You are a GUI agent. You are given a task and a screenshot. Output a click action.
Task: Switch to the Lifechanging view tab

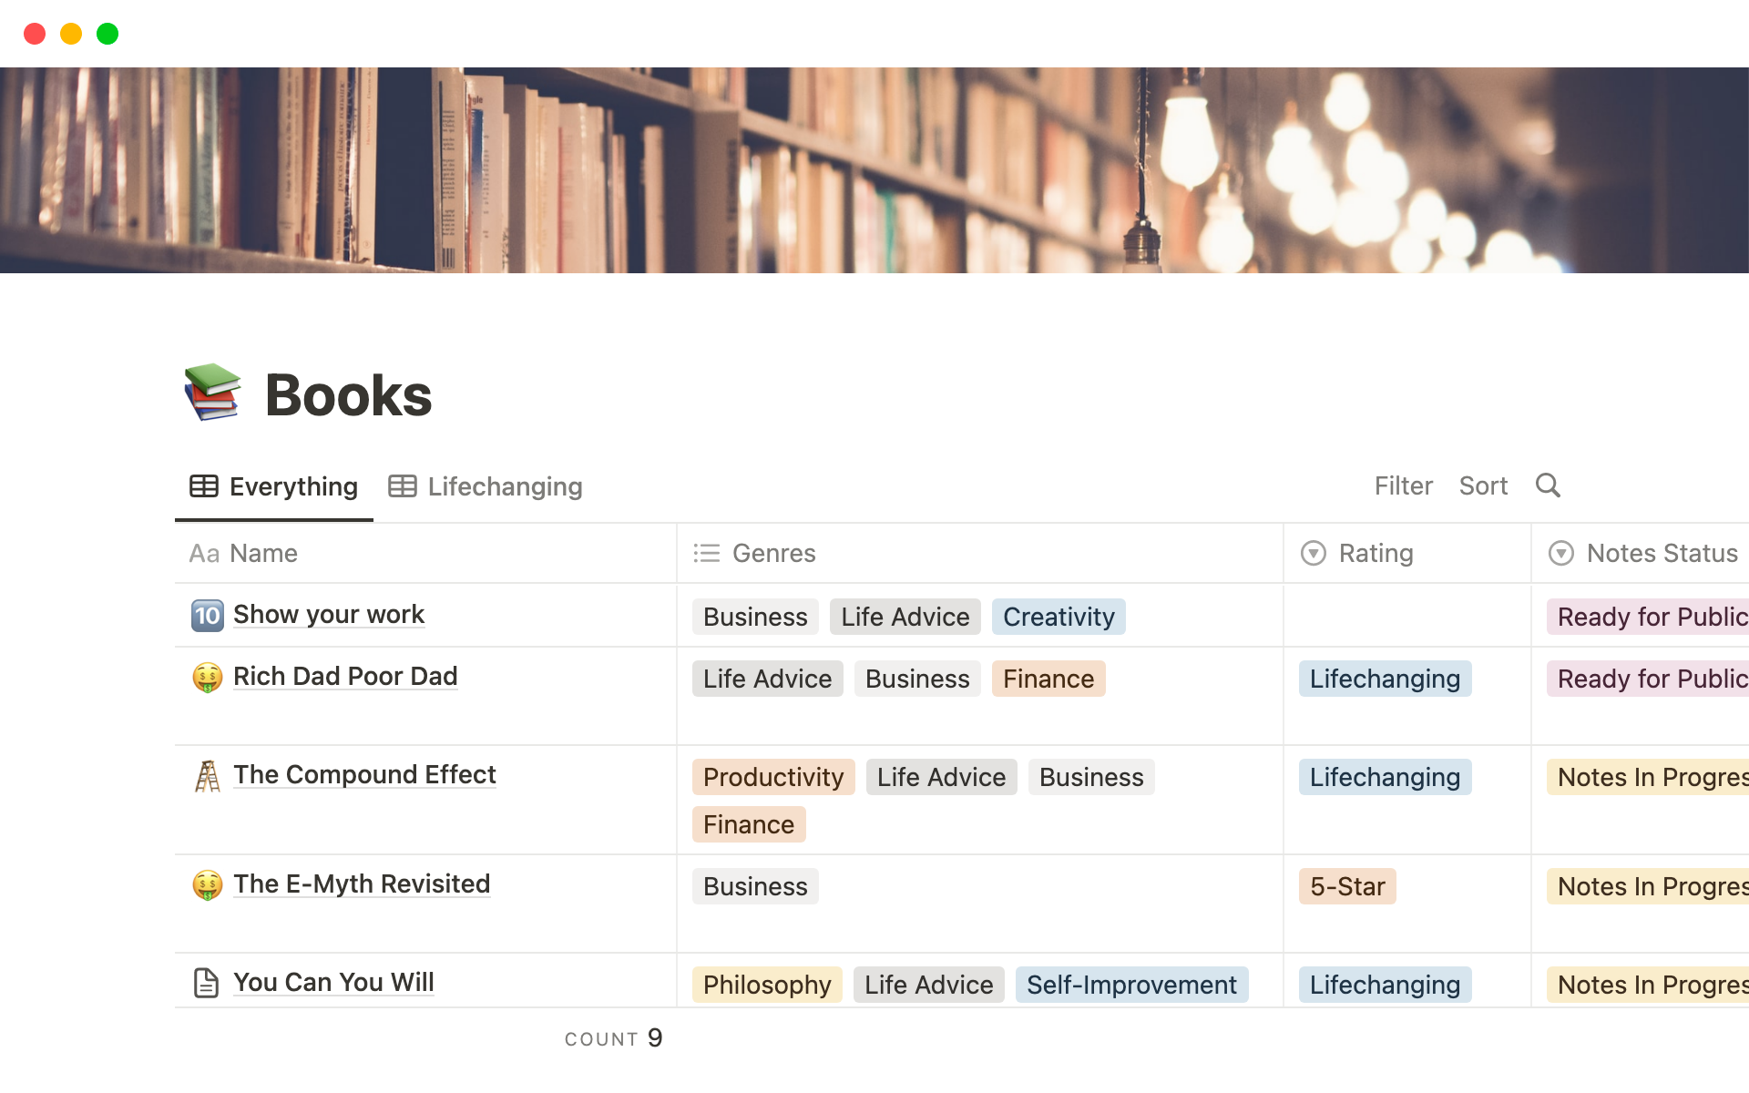[x=504, y=486]
